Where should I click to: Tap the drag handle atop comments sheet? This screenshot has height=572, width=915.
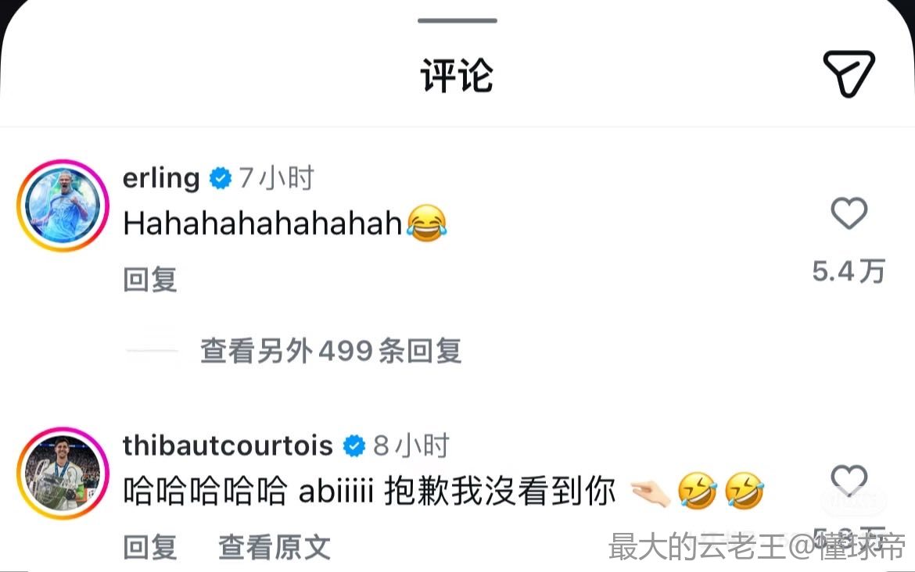tap(457, 20)
